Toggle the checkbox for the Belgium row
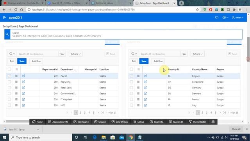 click(x=131, y=76)
